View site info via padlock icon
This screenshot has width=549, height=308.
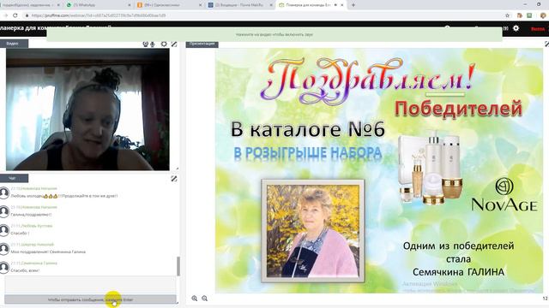(x=27, y=15)
